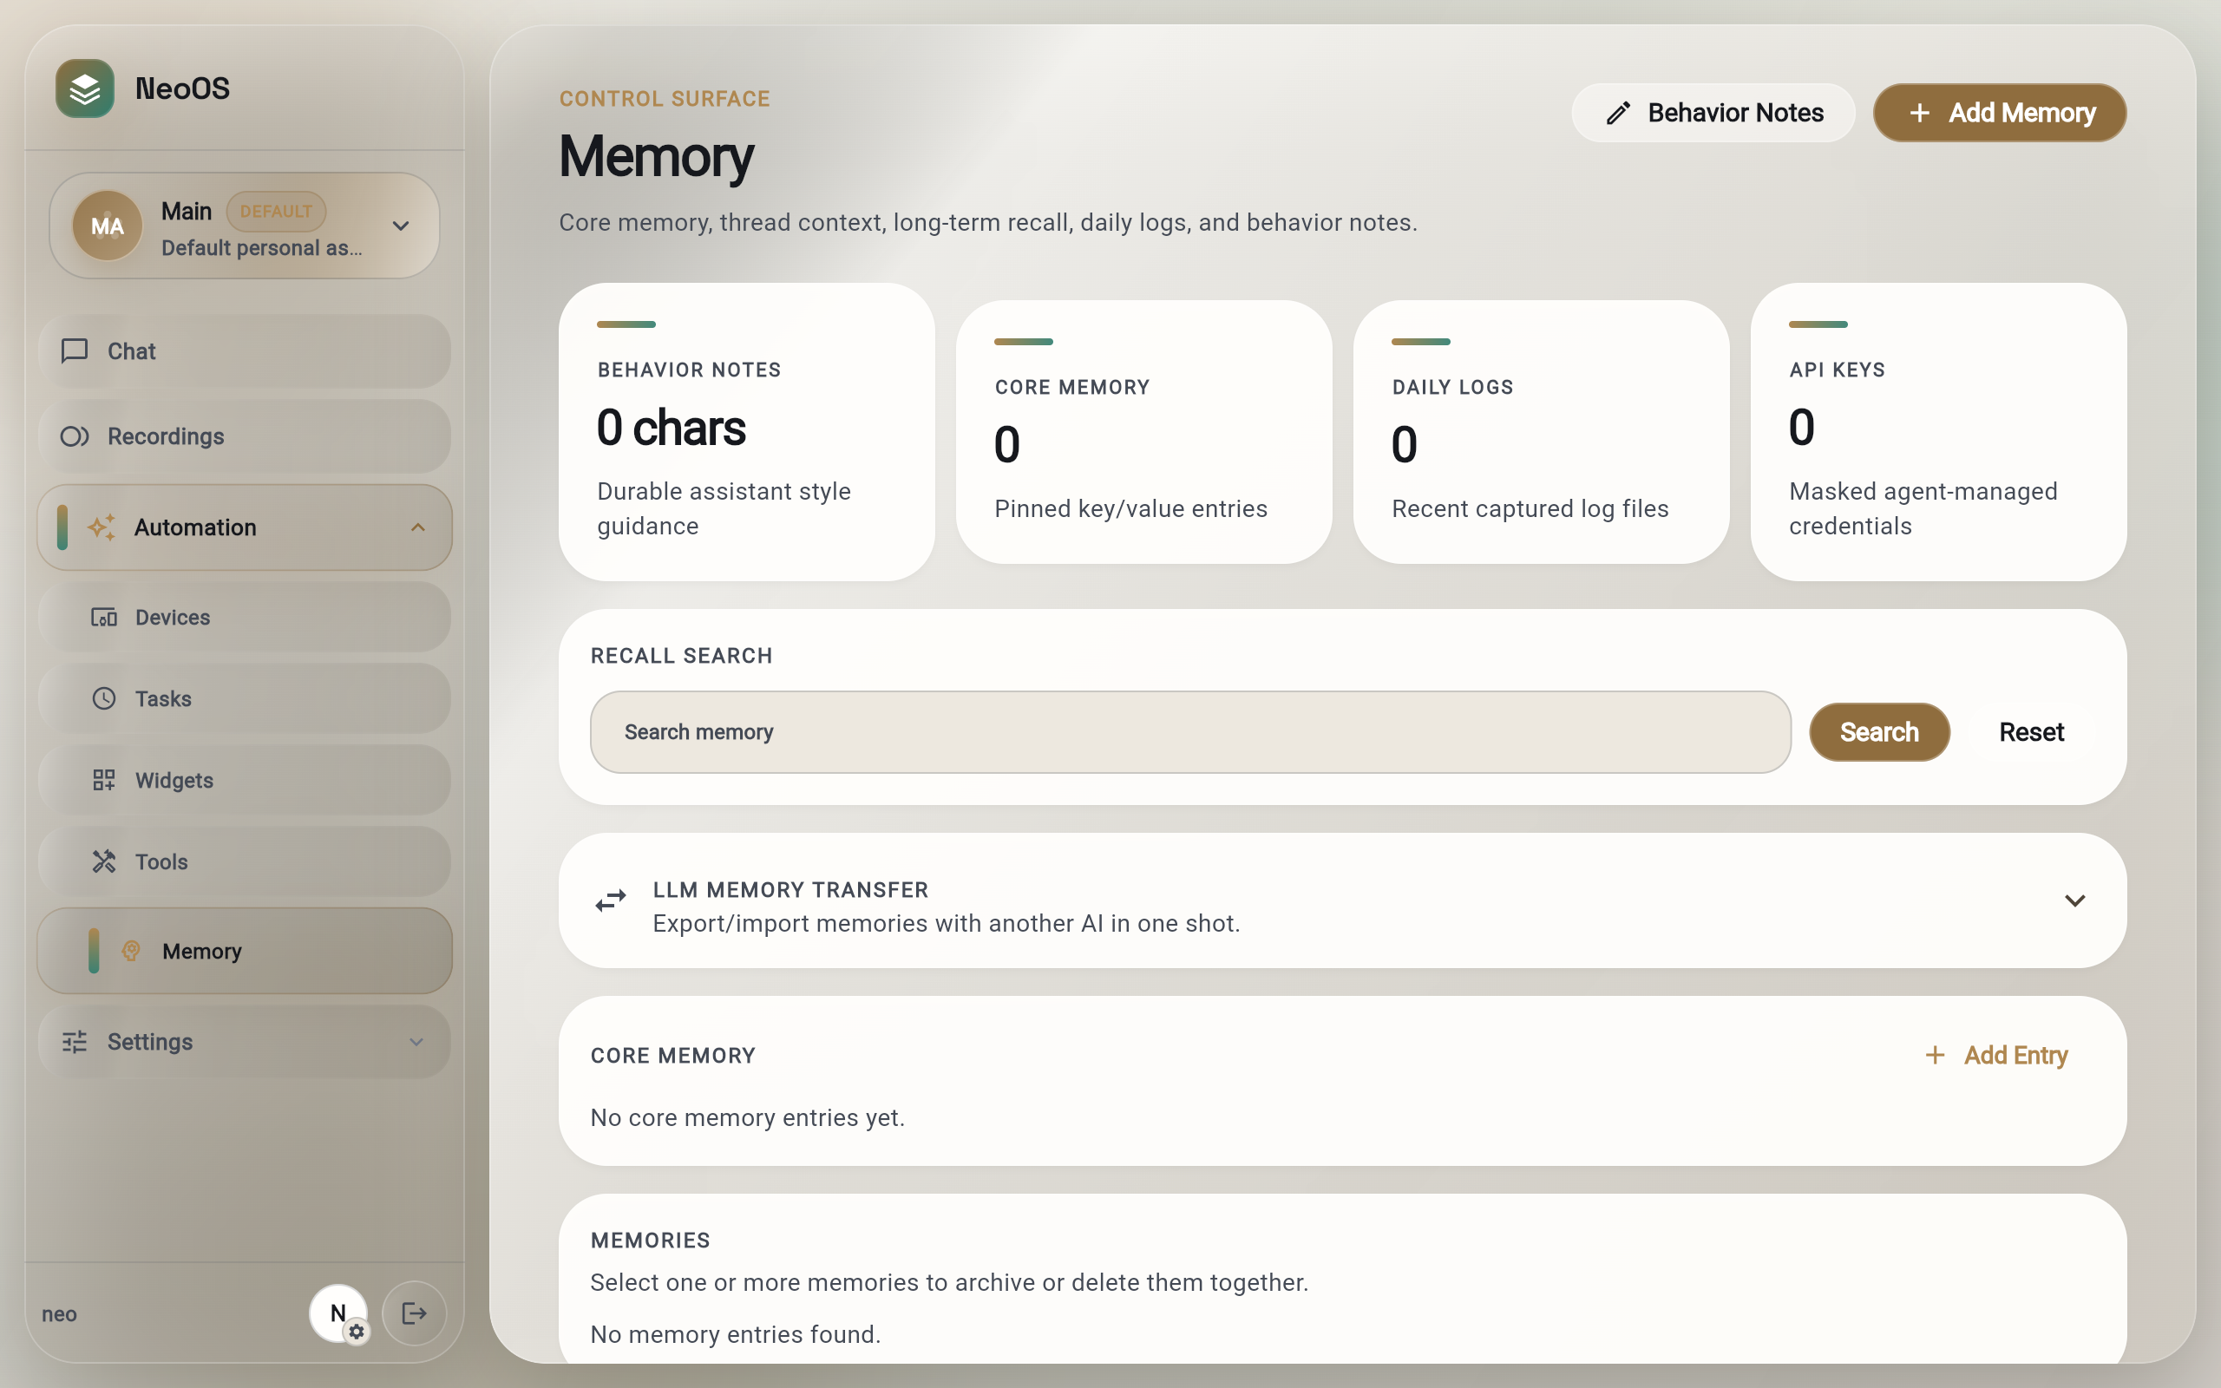The image size is (2221, 1388).
Task: Expand the LLM Memory Transfer chevron
Action: 2074,900
